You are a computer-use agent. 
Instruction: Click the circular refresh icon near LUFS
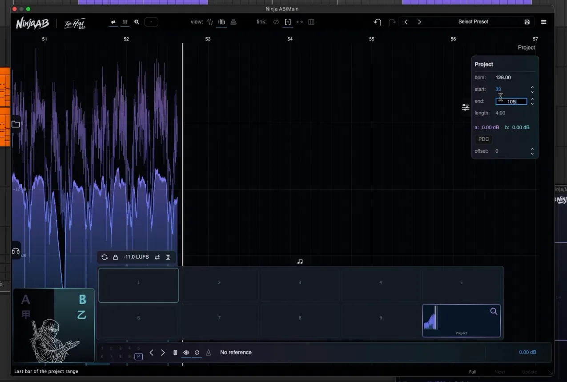click(105, 257)
